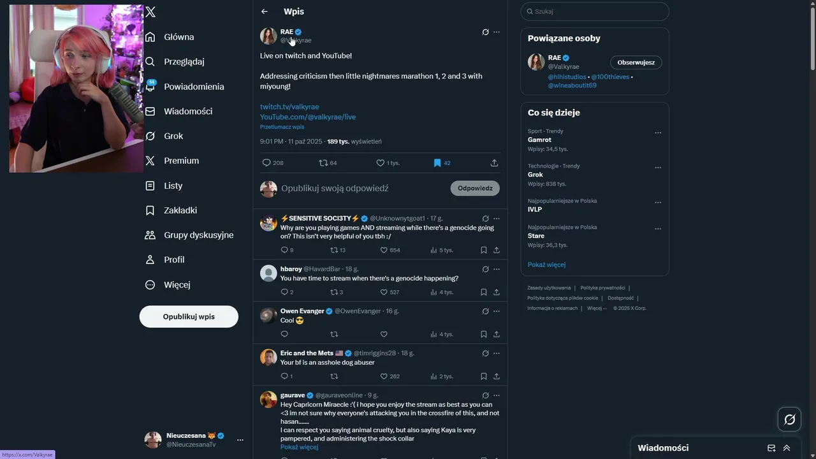This screenshot has height=459, width=816.
Task: Share RAE's main post
Action: pyautogui.click(x=494, y=163)
